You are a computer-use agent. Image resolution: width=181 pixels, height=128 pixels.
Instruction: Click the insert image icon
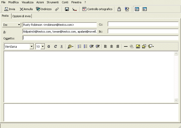[138, 46]
